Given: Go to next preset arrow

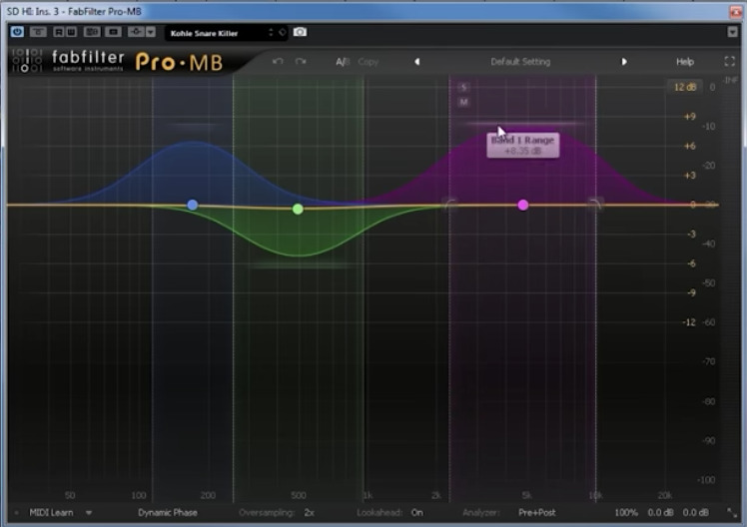Looking at the screenshot, I should (624, 62).
